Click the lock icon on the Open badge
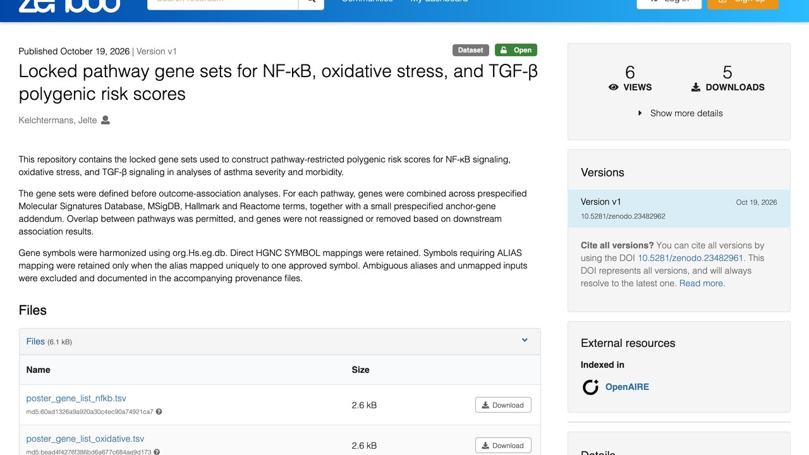This screenshot has height=455, width=809. 504,50
